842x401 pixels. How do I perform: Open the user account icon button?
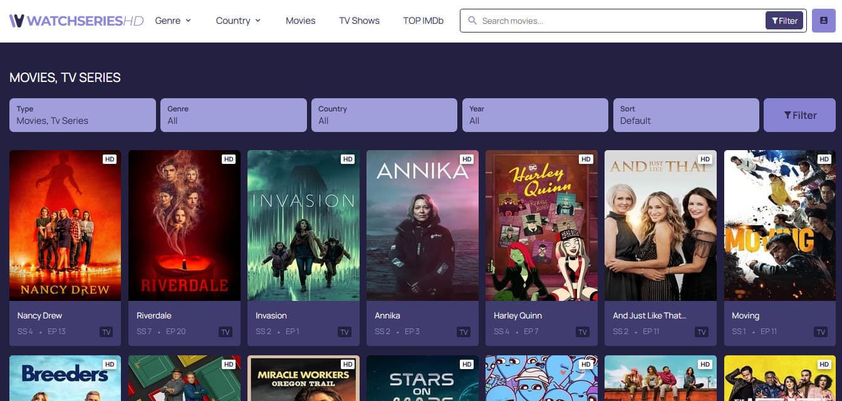click(824, 21)
